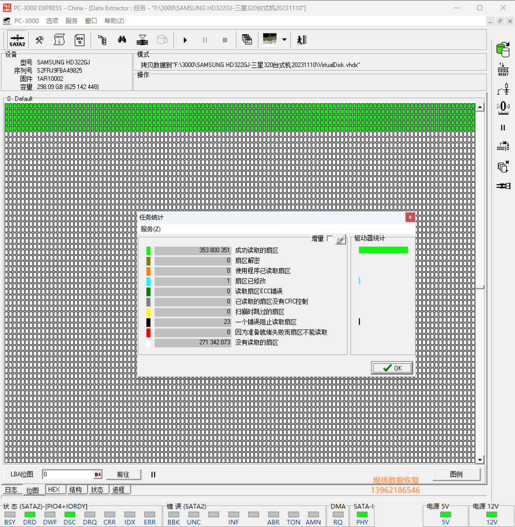The width and height of the screenshot is (515, 527).
Task: Switch to the 进程 tab
Action: 119,490
